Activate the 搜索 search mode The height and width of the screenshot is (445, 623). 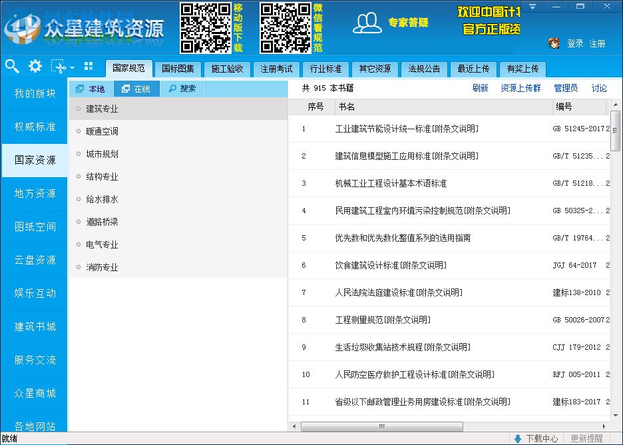pos(183,88)
